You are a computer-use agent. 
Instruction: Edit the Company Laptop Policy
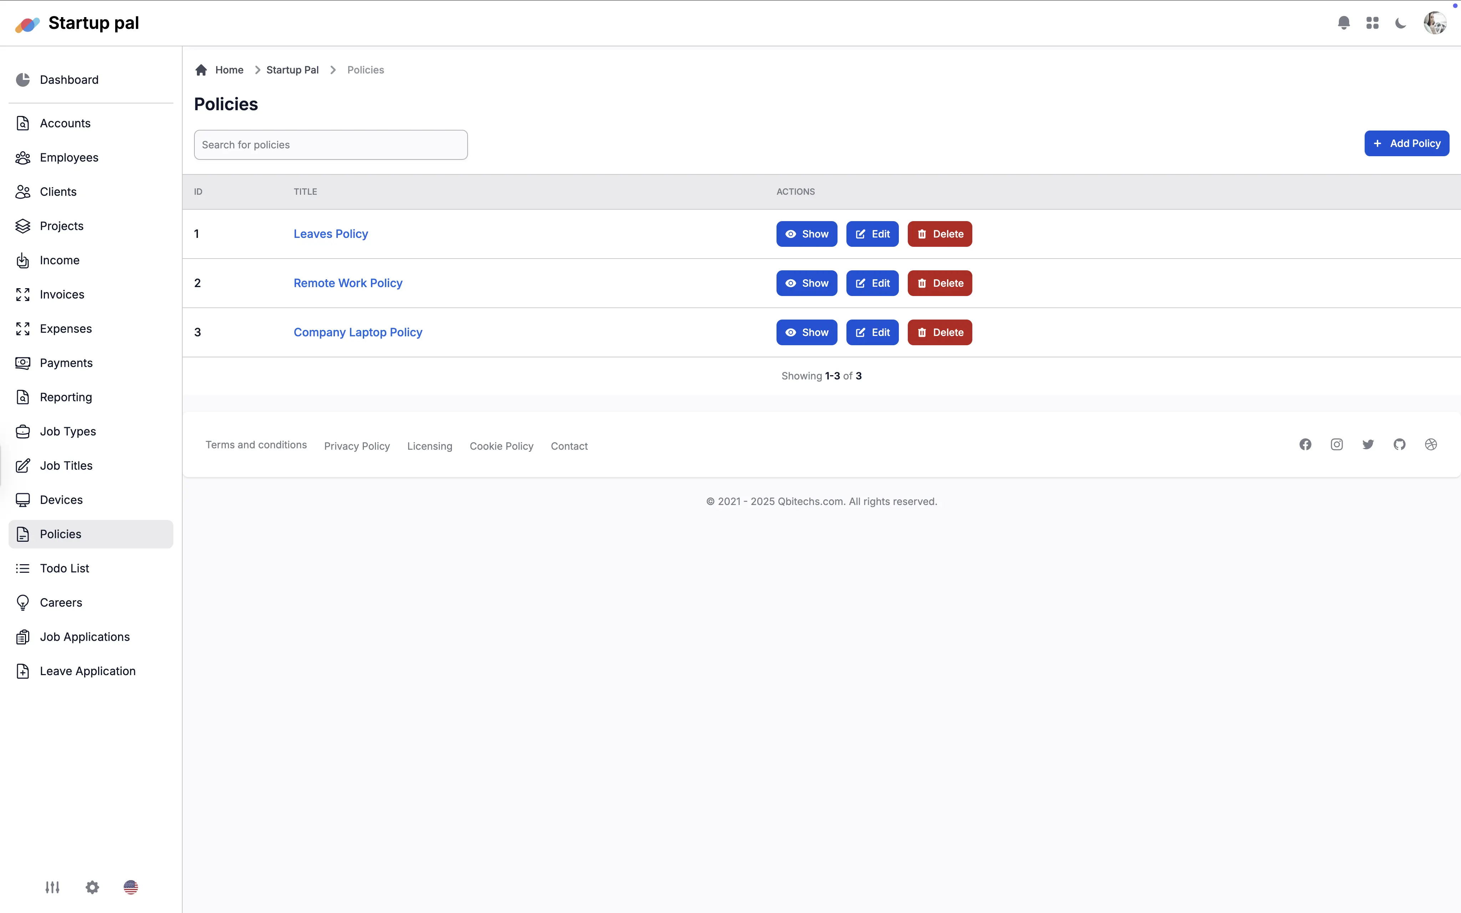(872, 333)
